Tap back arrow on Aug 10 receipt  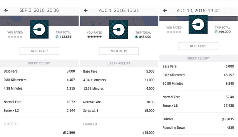pyautogui.click(x=165, y=11)
